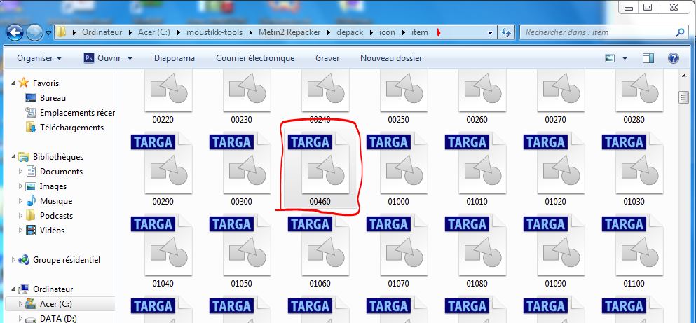The width and height of the screenshot is (696, 323).
Task: Select the 00460 TARGA file
Action: coord(320,169)
